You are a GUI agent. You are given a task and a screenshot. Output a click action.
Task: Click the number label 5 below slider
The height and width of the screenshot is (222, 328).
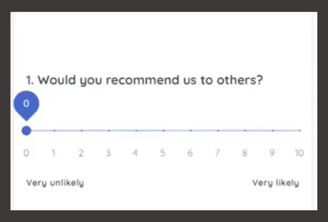pyautogui.click(x=163, y=153)
